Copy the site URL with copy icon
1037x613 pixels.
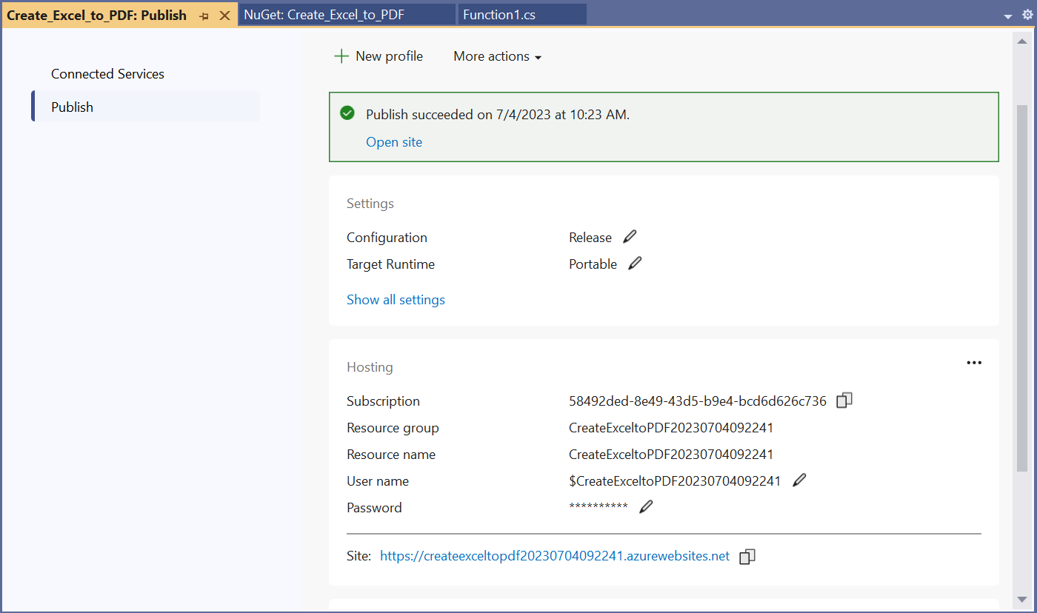[x=747, y=556]
